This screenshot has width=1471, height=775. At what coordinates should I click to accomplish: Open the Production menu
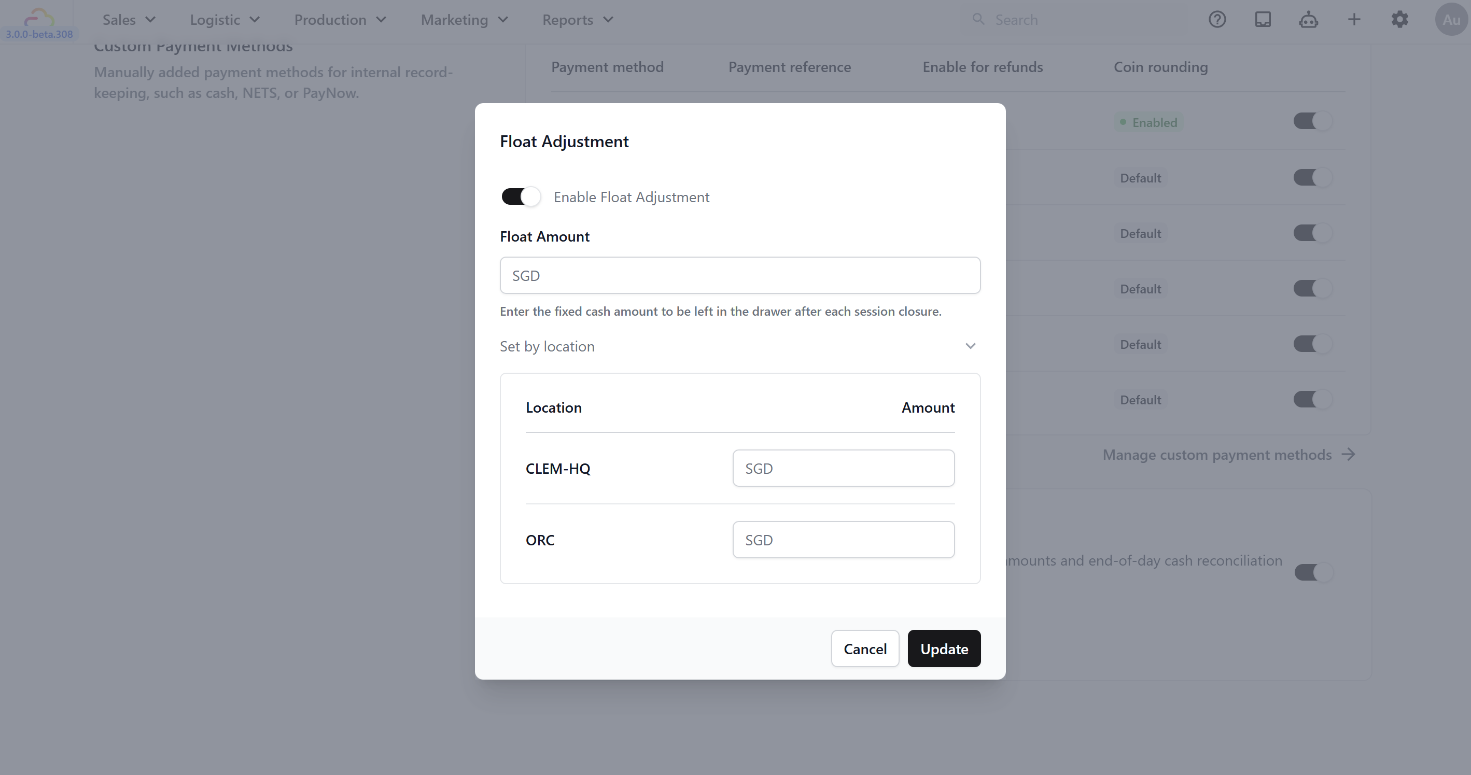click(x=340, y=19)
